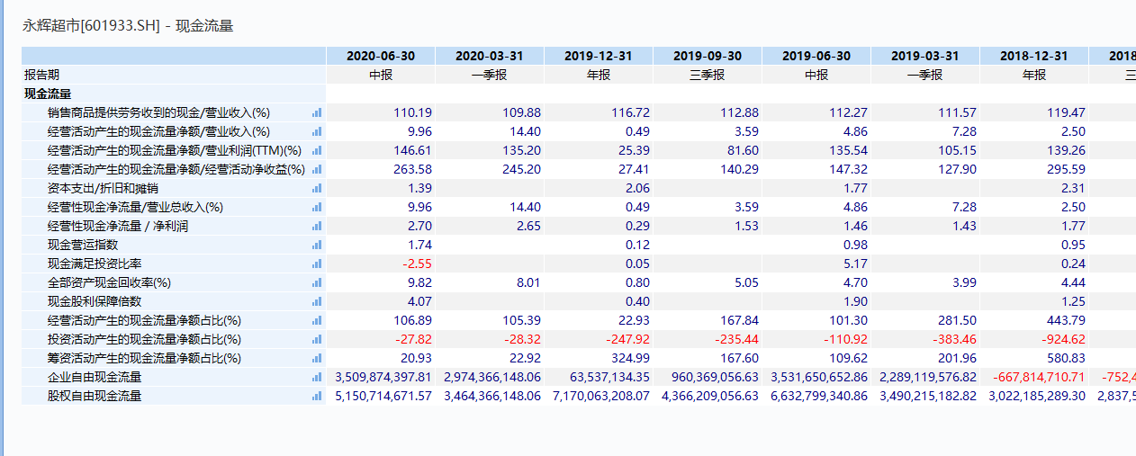Click the 三季报 cell under 2019-09-30

pyautogui.click(x=708, y=75)
